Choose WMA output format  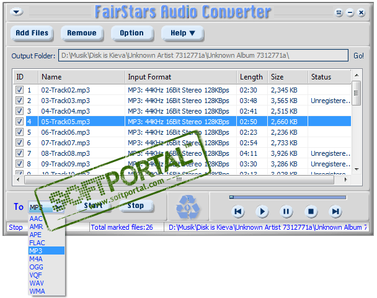coord(47,291)
